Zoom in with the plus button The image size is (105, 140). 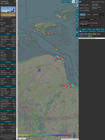(x=74, y=134)
